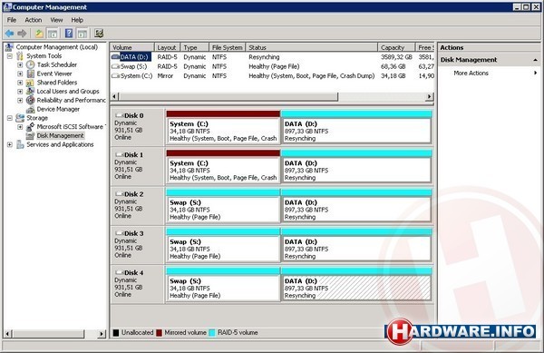Image resolution: width=544 pixels, height=353 pixels.
Task: Open the File menu
Action: 12,20
